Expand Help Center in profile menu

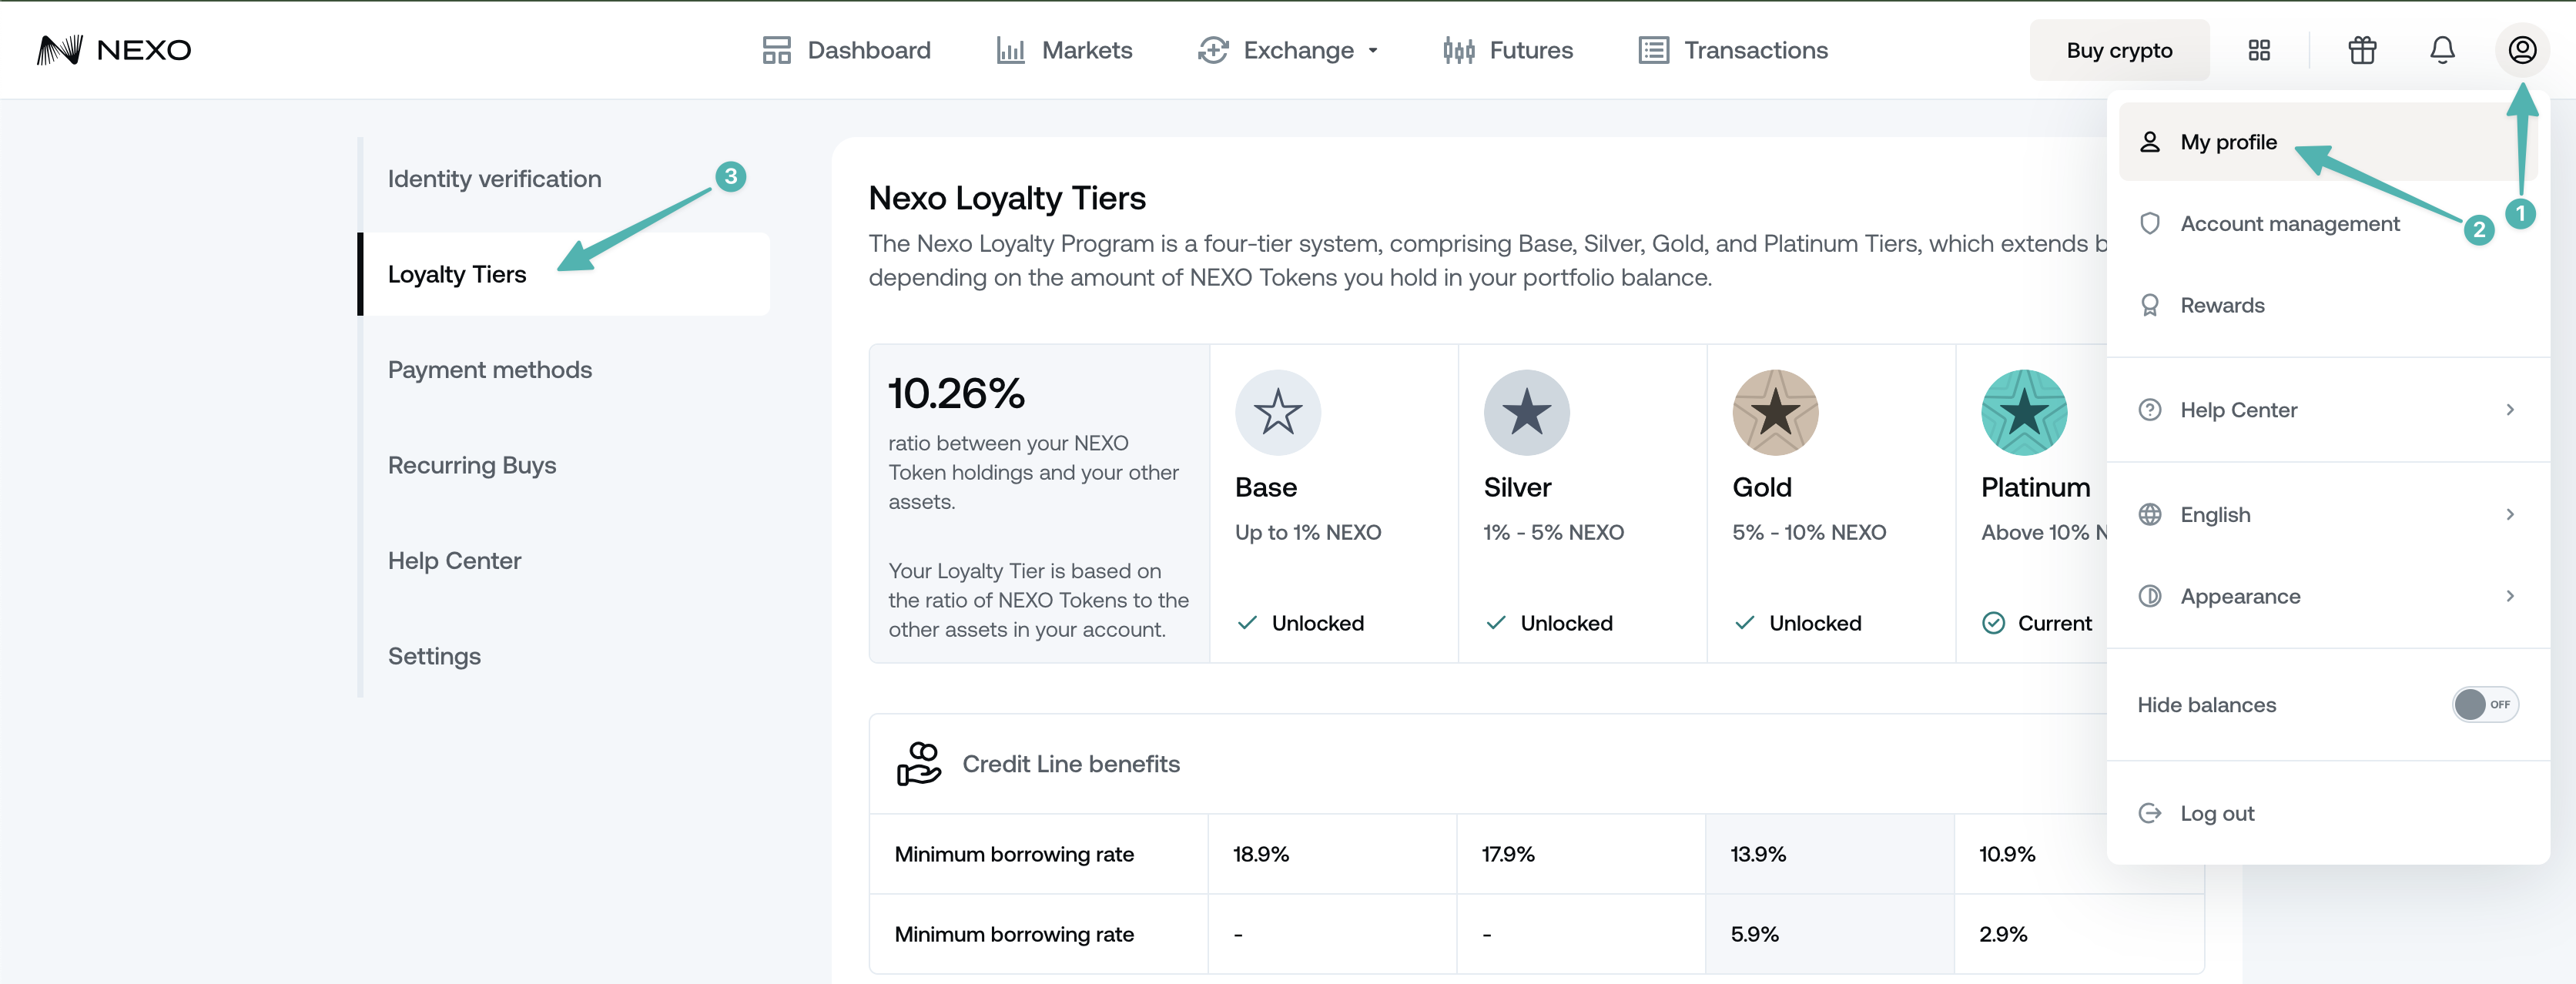[x=2327, y=410]
